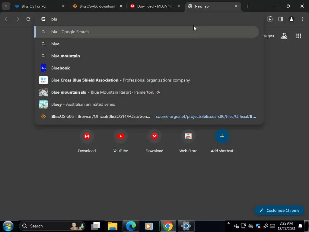Click the pen workspace tray icon
The height and width of the screenshot is (232, 309).
tap(265, 226)
